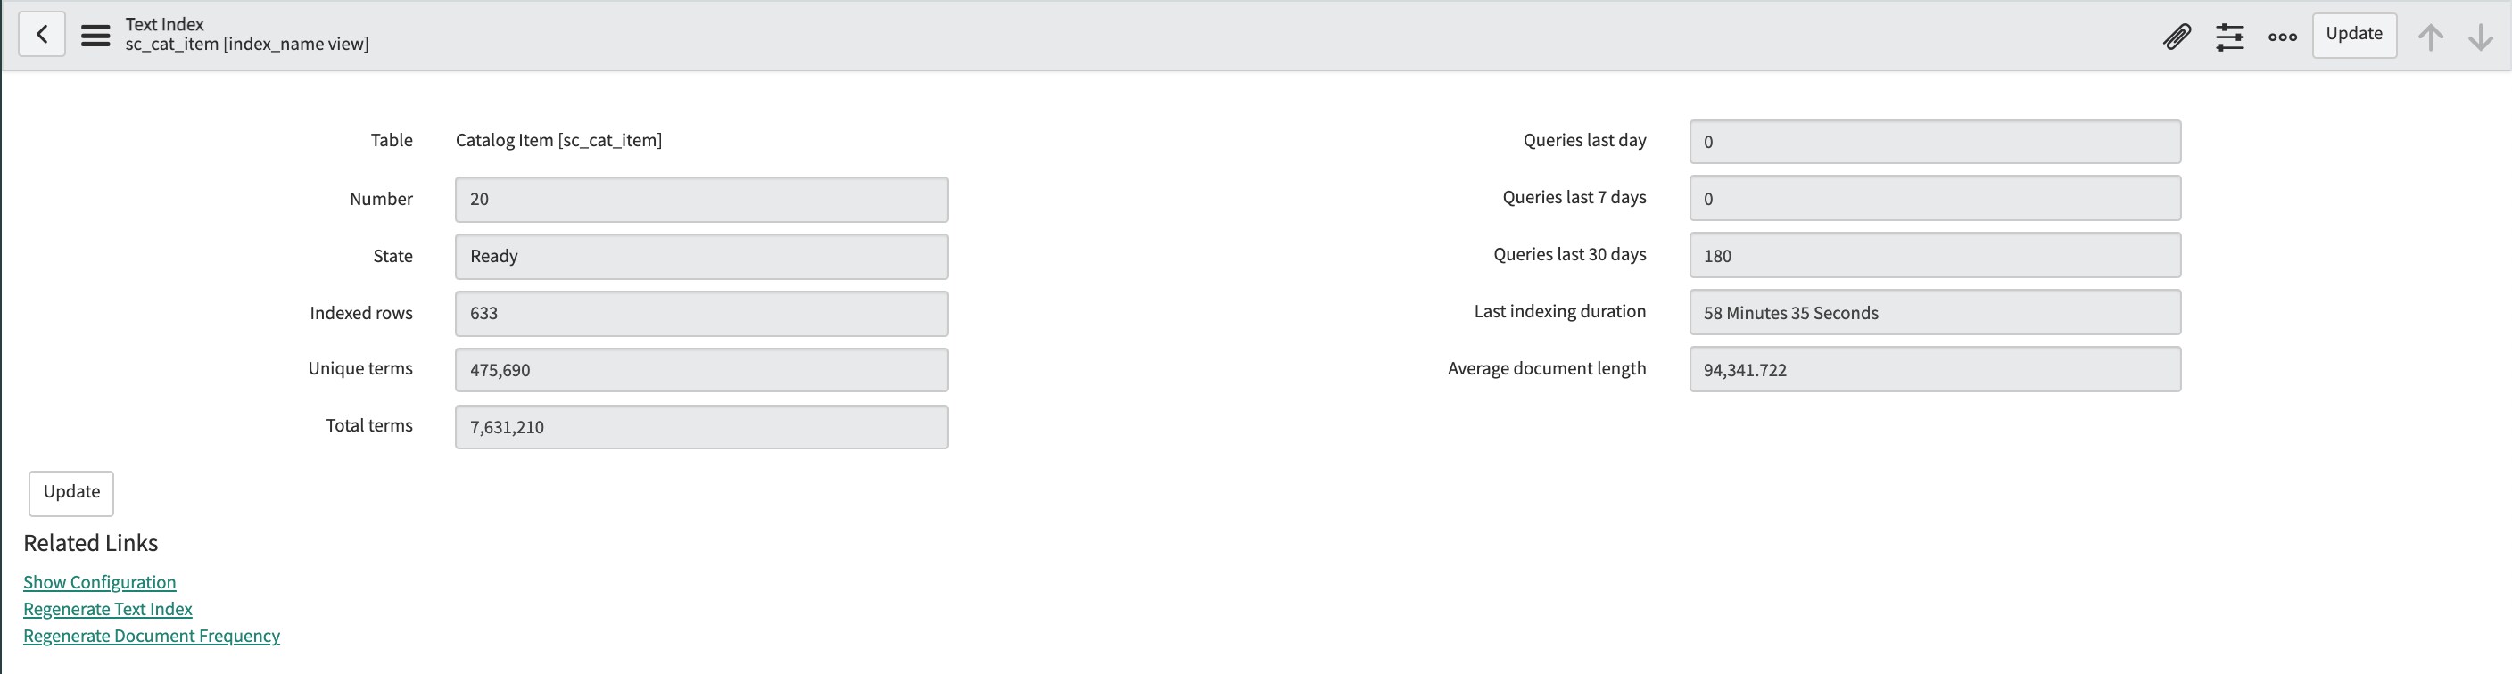
Task: Open the form context menu icon
Action: tap(95, 35)
